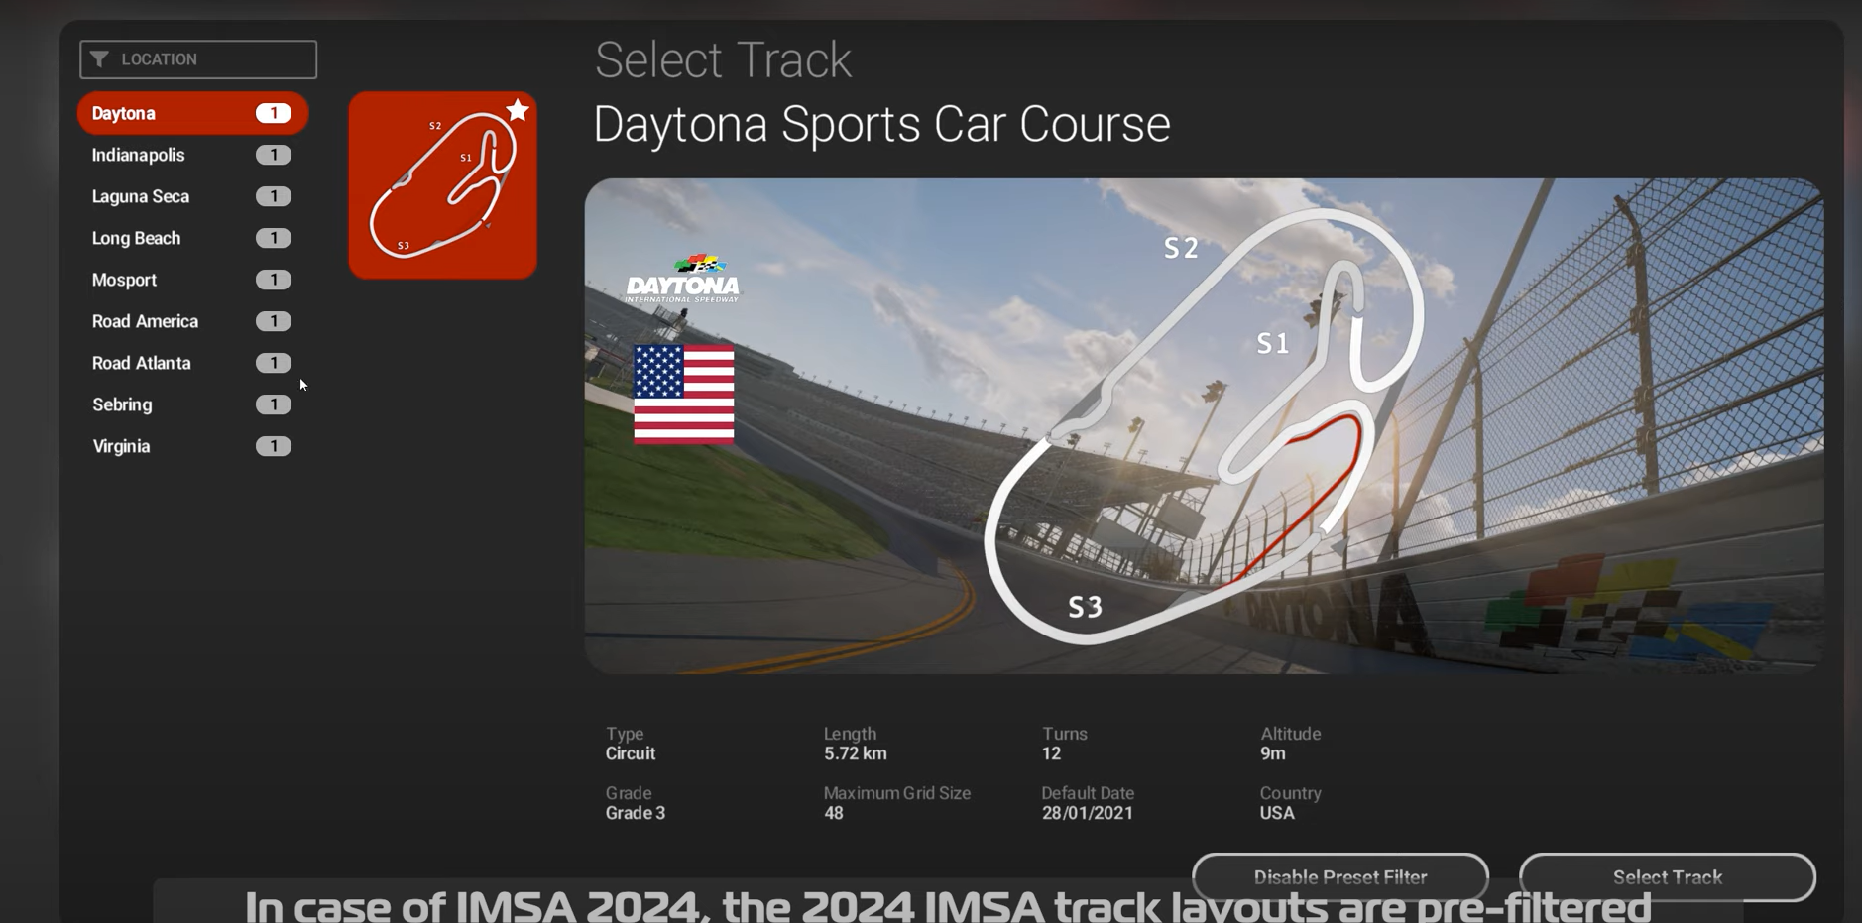The image size is (1862, 923).
Task: Select the red Daytona track layout thumbnail
Action: coord(443,185)
